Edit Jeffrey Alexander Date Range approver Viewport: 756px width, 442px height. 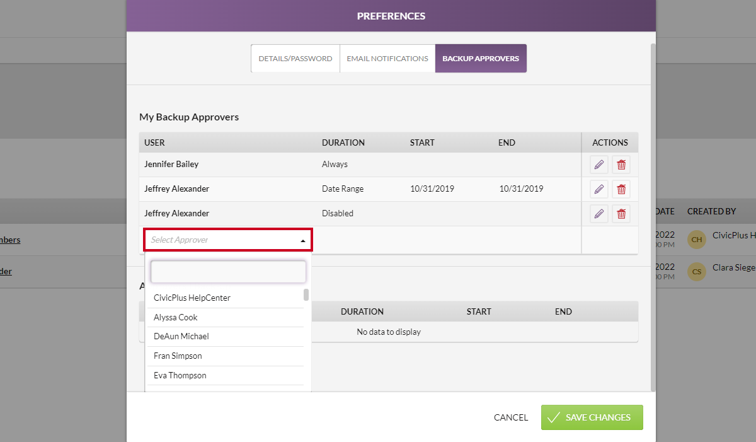(x=599, y=189)
